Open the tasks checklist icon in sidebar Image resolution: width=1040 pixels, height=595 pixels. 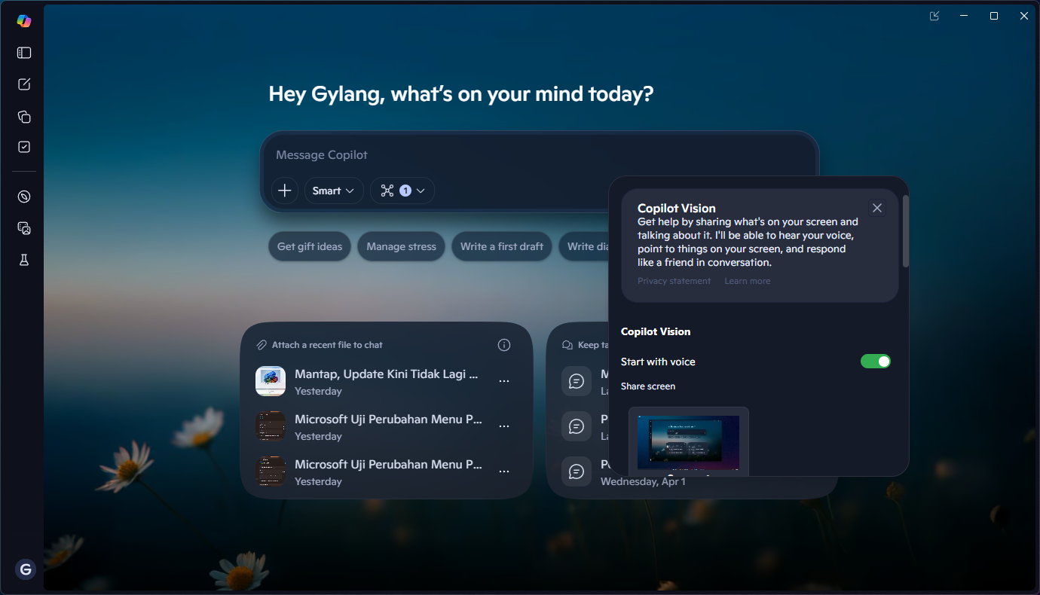(24, 147)
